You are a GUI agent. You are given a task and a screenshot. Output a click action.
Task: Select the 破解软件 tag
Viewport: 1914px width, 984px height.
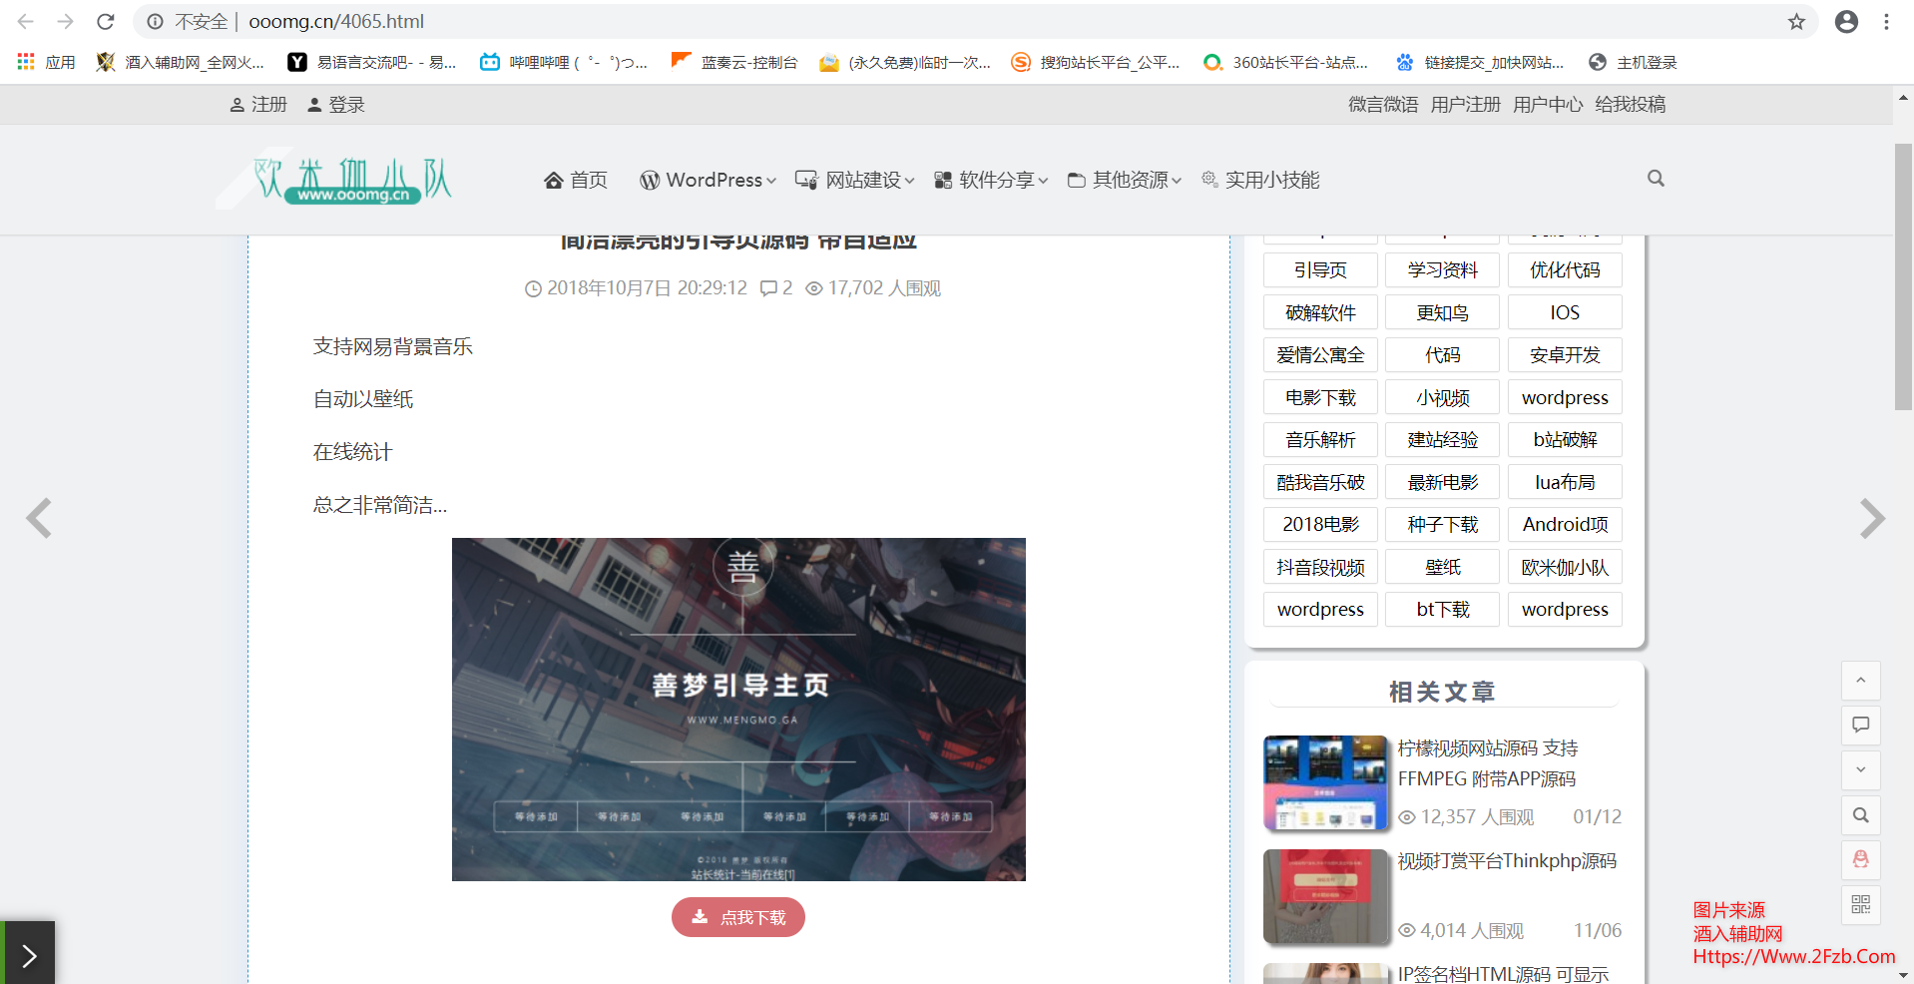[1320, 312]
